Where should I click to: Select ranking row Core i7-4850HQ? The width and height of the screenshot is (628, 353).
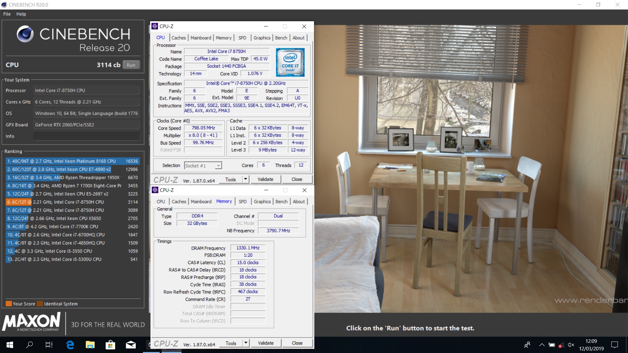73,243
